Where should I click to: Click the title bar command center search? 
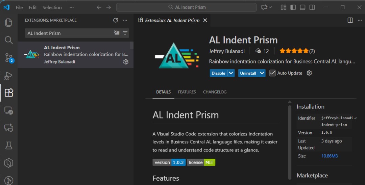pyautogui.click(x=187, y=7)
